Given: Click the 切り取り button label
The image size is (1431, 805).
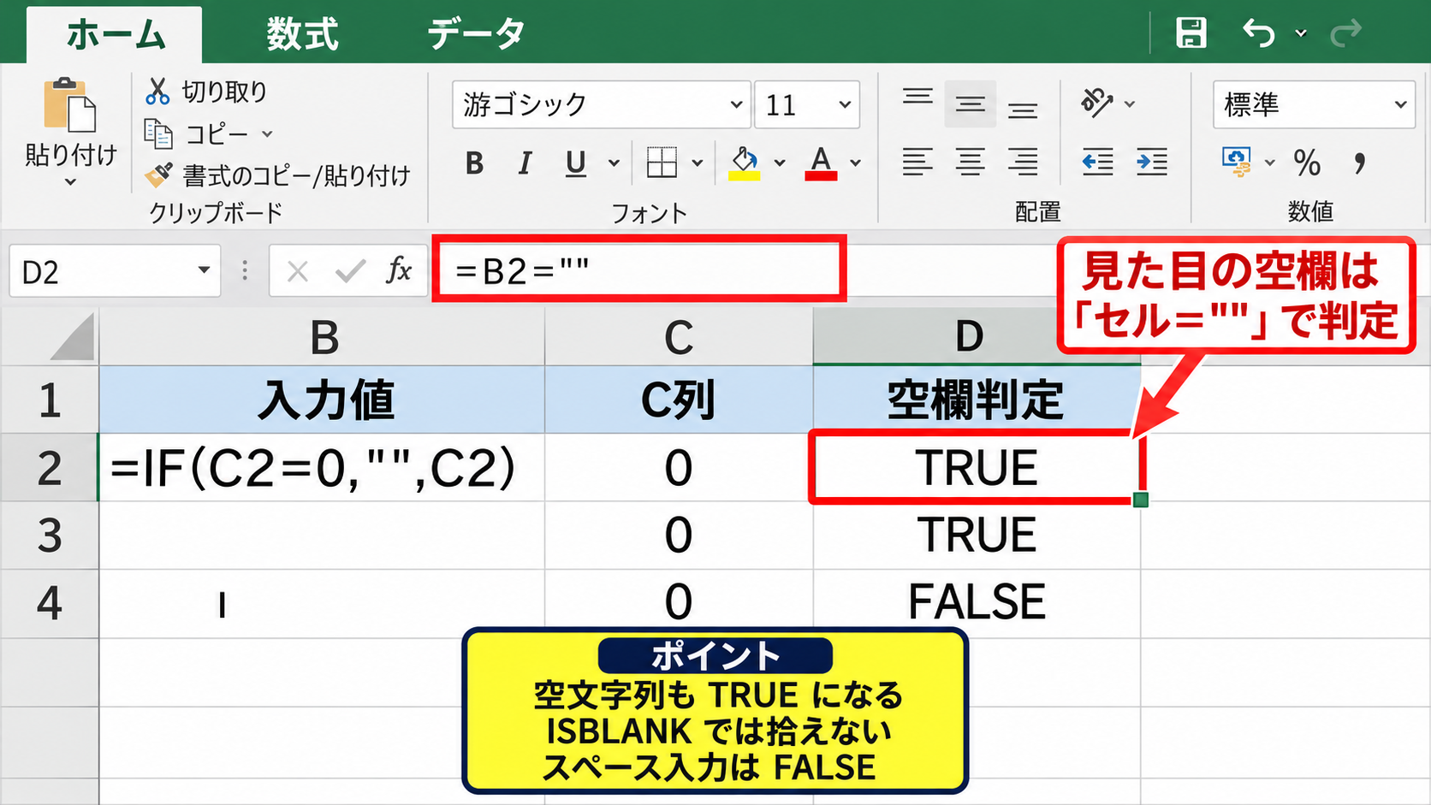Looking at the screenshot, I should [224, 92].
